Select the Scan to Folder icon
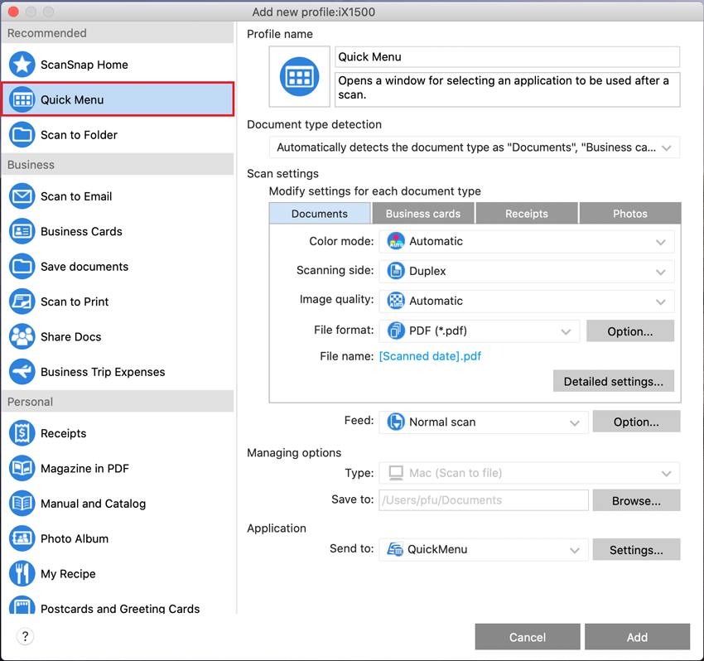The image size is (704, 661). (x=22, y=135)
